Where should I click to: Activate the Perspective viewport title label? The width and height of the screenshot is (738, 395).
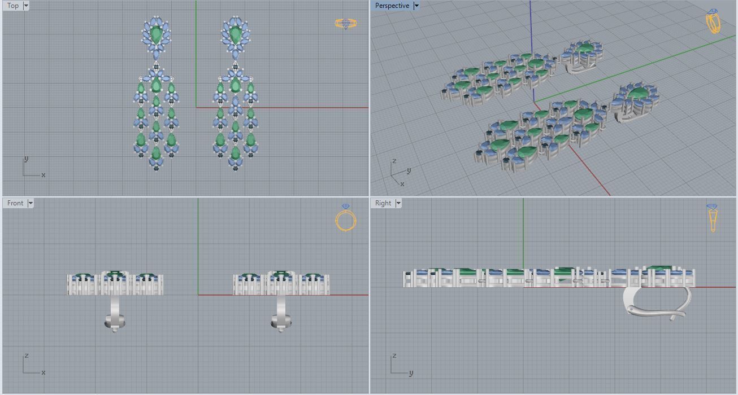pos(392,6)
